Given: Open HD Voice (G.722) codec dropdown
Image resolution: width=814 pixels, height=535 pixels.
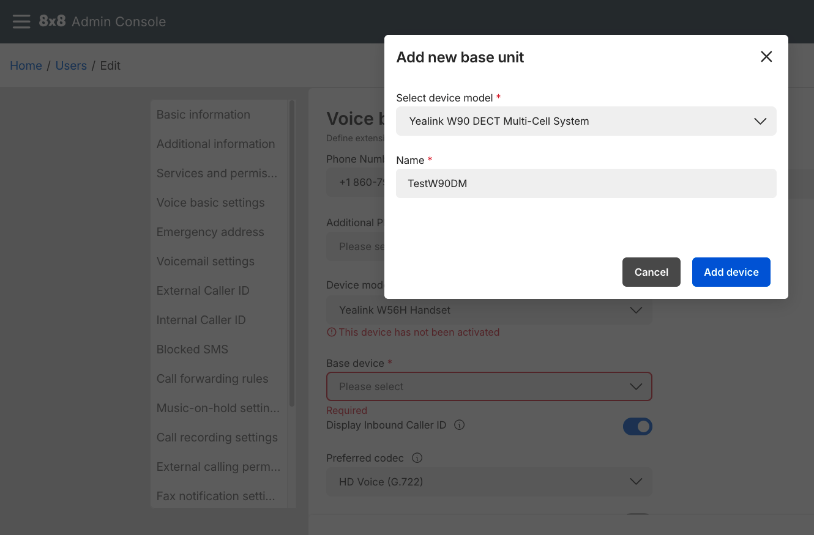Looking at the screenshot, I should pos(489,482).
